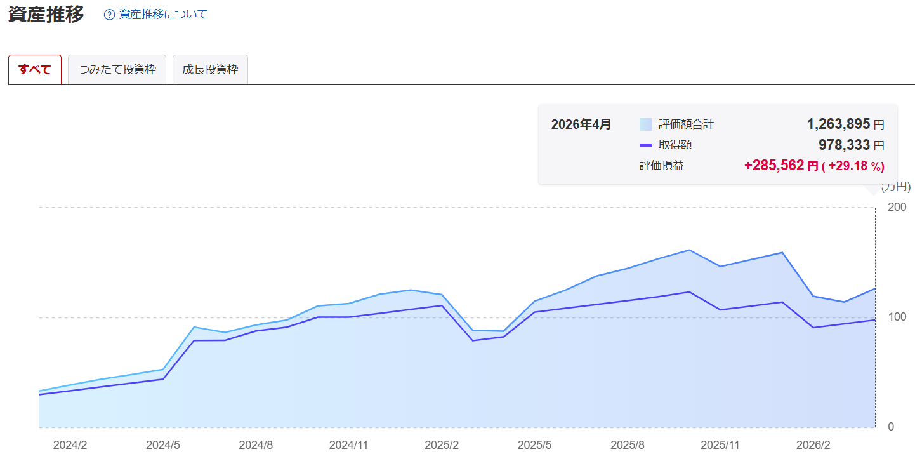The width and height of the screenshot is (915, 454).
Task: Click the 2025/5 x-axis date label
Action: click(x=534, y=445)
